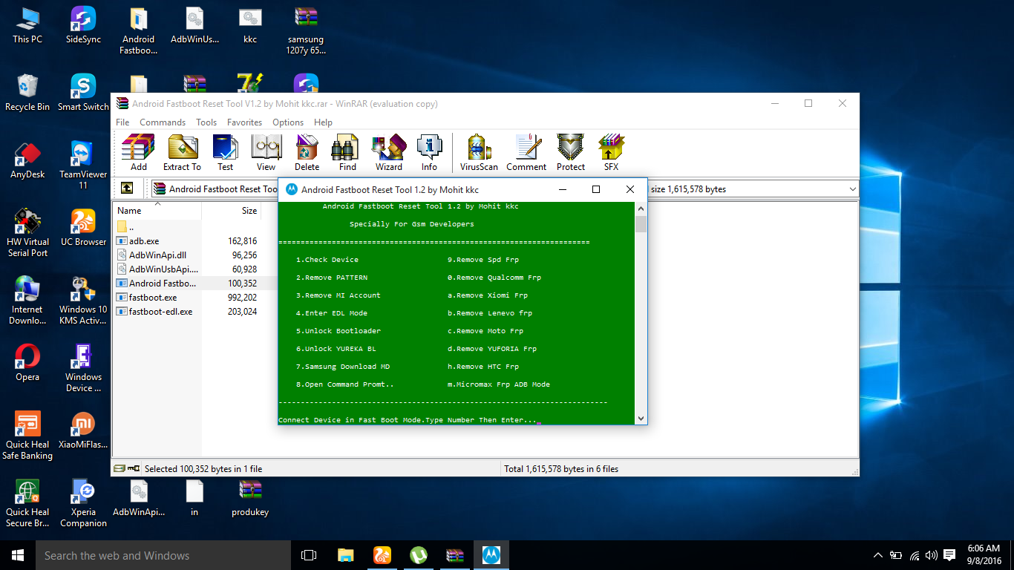Select the HW Virtual Serial Port icon
Viewport: 1014px width, 570px height.
pyautogui.click(x=27, y=233)
